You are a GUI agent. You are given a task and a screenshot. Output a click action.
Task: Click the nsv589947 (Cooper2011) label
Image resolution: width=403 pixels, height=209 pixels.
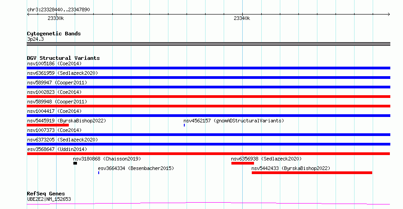pos(57,83)
